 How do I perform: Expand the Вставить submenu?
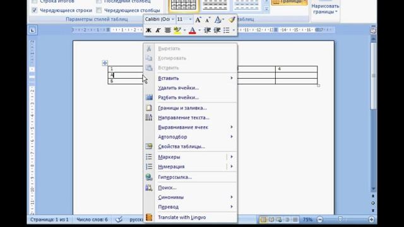(x=232, y=78)
